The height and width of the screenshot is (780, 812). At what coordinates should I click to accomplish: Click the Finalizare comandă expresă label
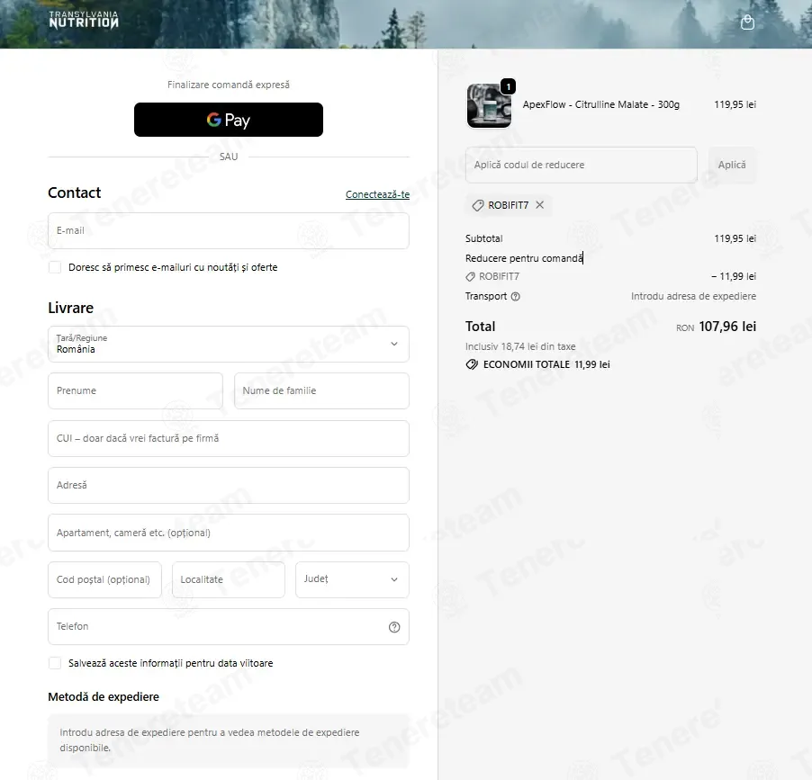coord(229,85)
